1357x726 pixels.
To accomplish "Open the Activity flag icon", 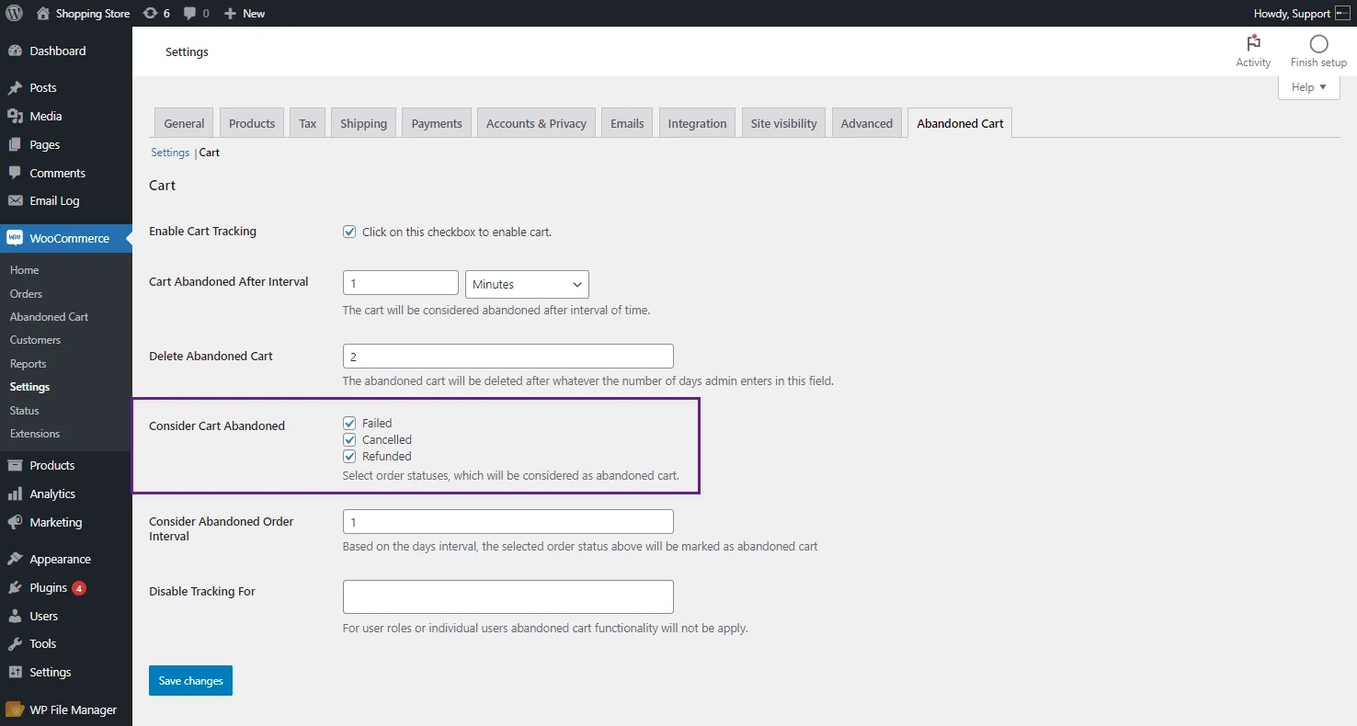I will pyautogui.click(x=1253, y=44).
